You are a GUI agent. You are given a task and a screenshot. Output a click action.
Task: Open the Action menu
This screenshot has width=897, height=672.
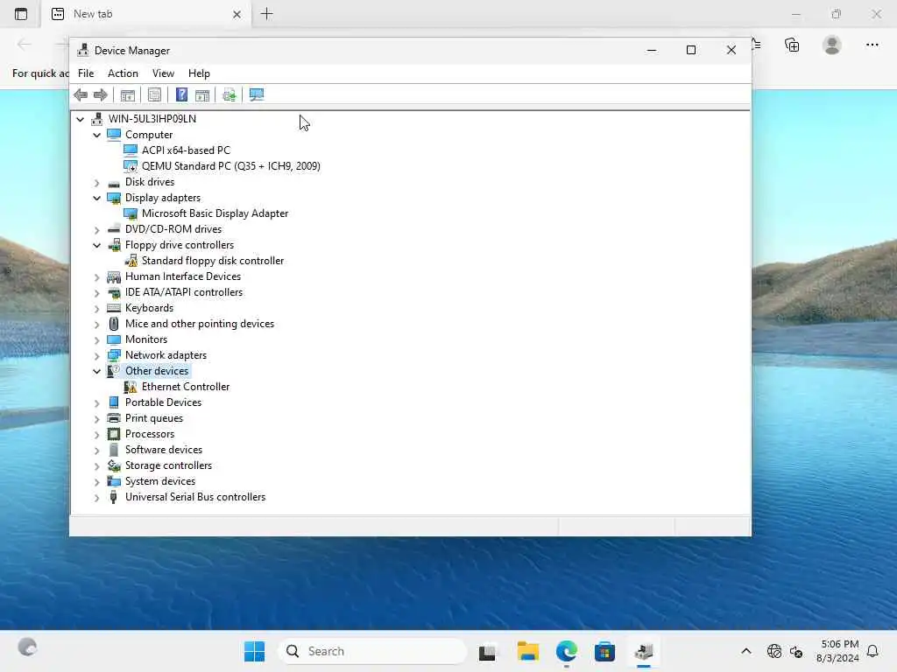point(123,73)
